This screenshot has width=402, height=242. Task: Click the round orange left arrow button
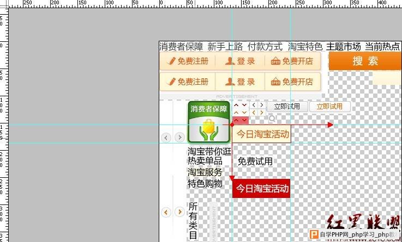[x=166, y=212]
